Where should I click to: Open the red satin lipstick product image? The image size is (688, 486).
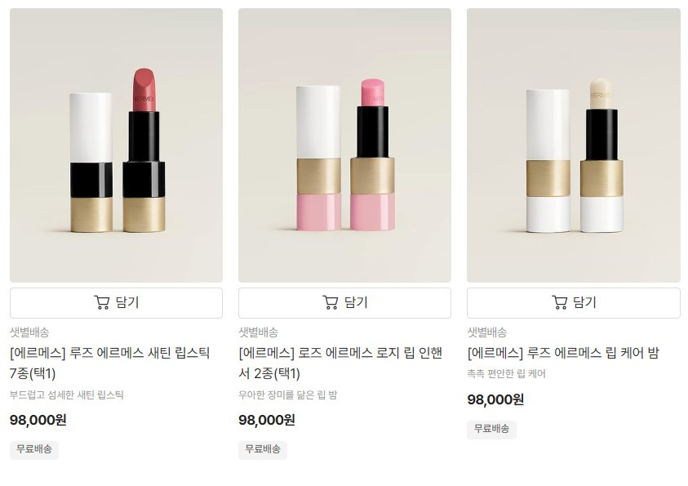click(x=116, y=145)
